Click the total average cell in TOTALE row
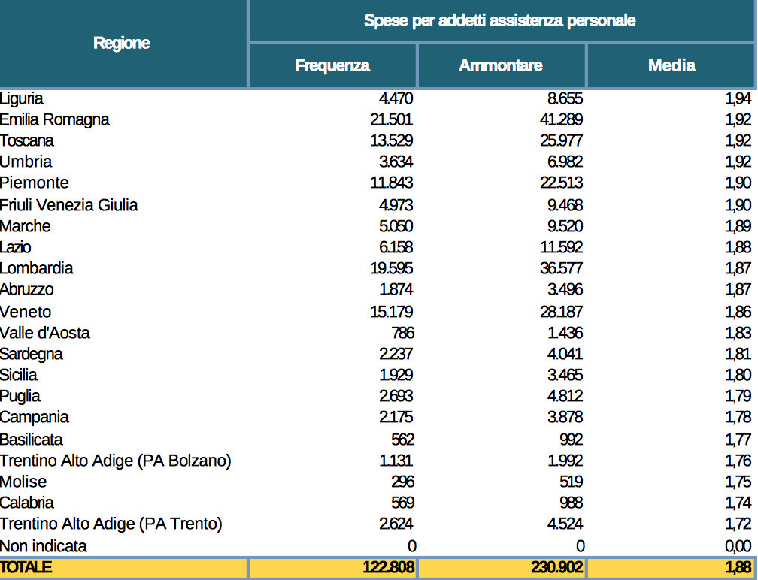Screen dimensions: 758x580 672,567
